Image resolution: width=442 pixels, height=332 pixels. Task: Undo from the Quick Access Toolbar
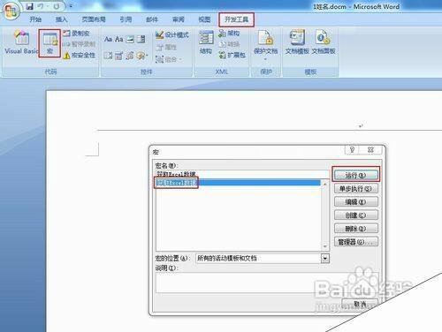coord(41,6)
